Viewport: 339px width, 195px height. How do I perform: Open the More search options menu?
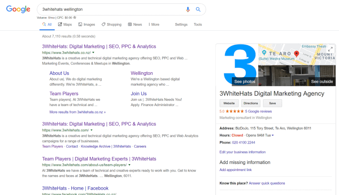tap(153, 24)
